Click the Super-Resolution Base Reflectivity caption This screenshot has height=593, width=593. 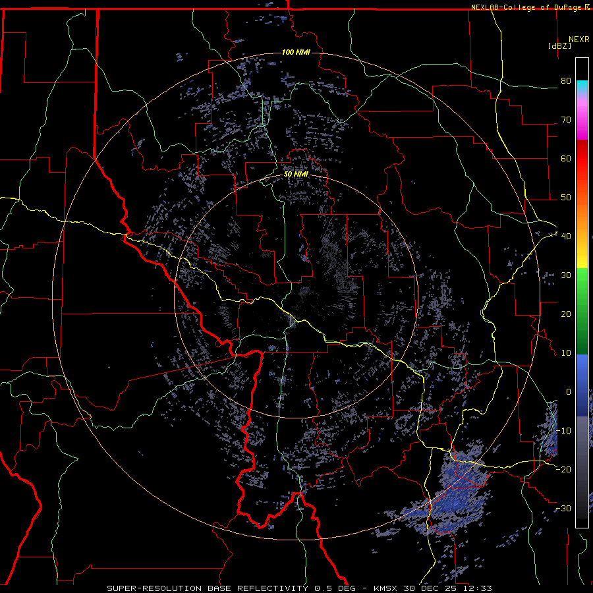[x=208, y=588]
